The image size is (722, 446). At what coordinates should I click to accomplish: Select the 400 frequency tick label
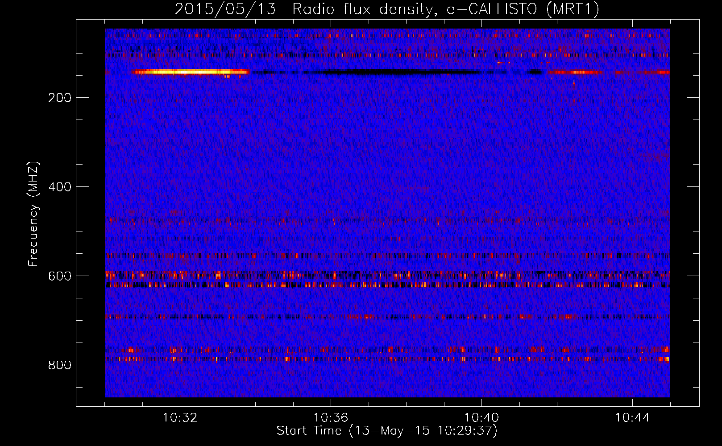point(60,187)
